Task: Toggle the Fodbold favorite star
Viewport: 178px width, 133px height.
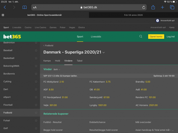Action: pyautogui.click(x=36, y=113)
